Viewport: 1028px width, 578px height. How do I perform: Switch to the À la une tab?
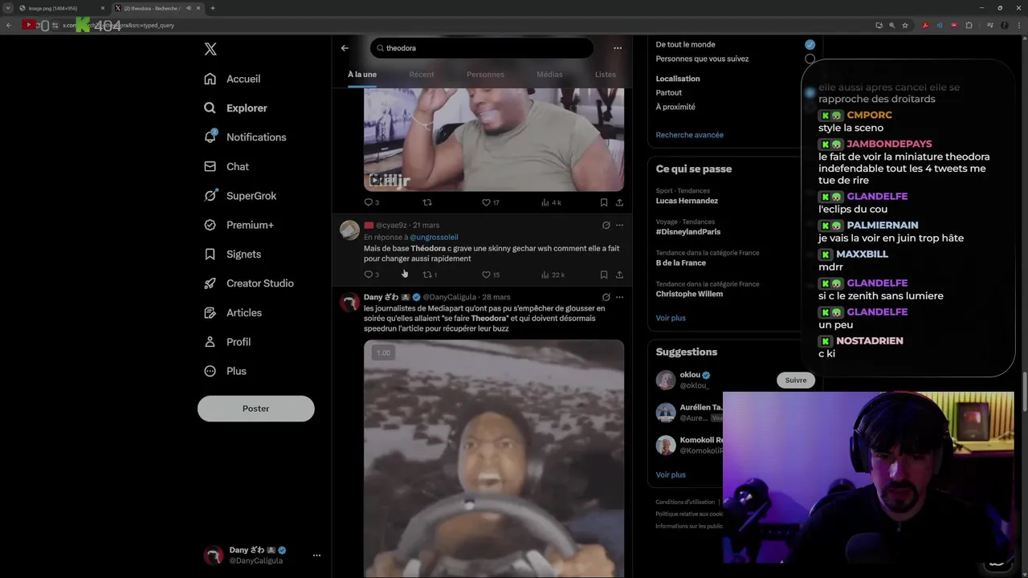pyautogui.click(x=362, y=75)
